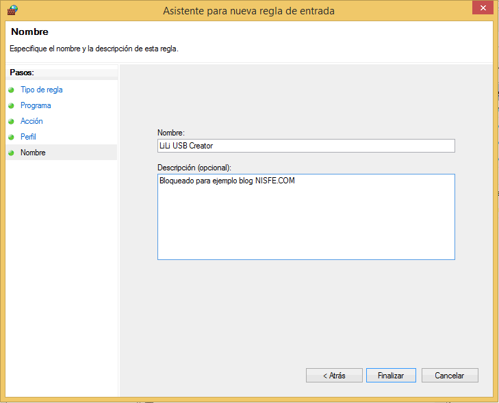The width and height of the screenshot is (499, 403).
Task: Cancel the wizard with the Cancelar button
Action: click(x=450, y=376)
